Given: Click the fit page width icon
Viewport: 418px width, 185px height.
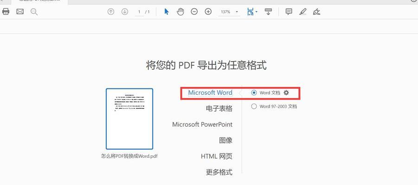Looking at the screenshot, I should (250, 12).
